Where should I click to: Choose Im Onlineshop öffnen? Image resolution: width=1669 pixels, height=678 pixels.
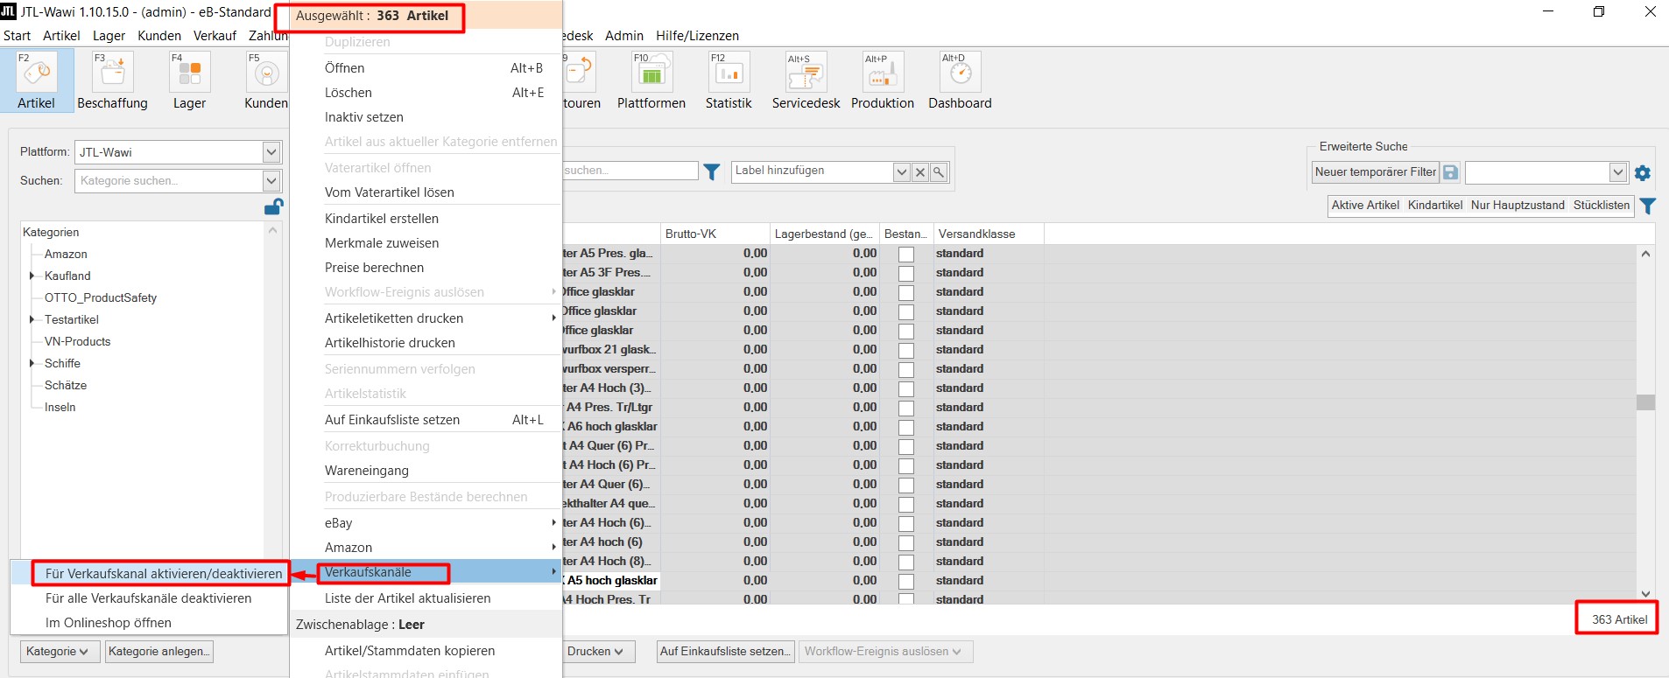coord(149,623)
